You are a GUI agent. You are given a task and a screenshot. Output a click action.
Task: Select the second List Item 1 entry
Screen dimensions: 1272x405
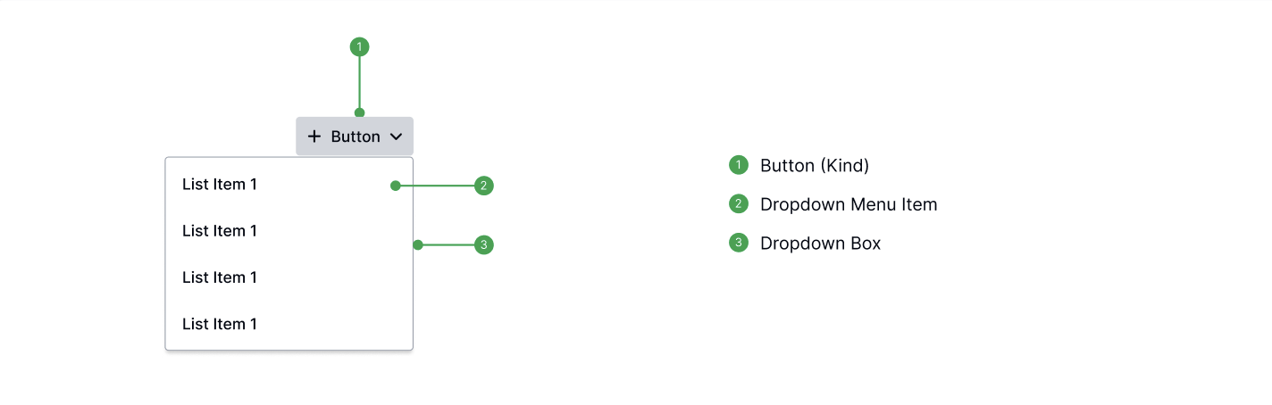click(x=289, y=231)
